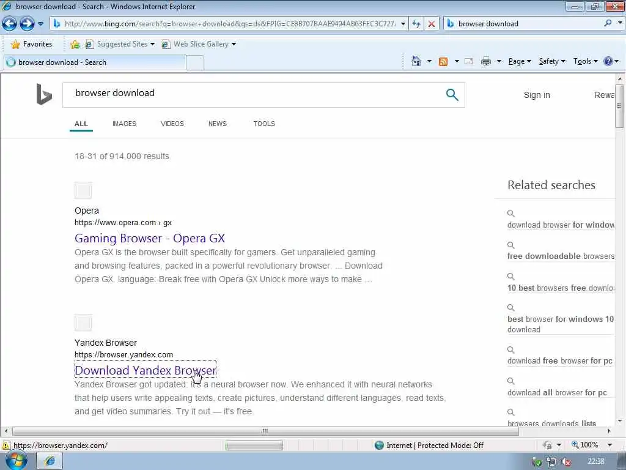Viewport: 626px width, 470px height.
Task: Click the Add to Favorites Bar icon
Action: point(75,44)
